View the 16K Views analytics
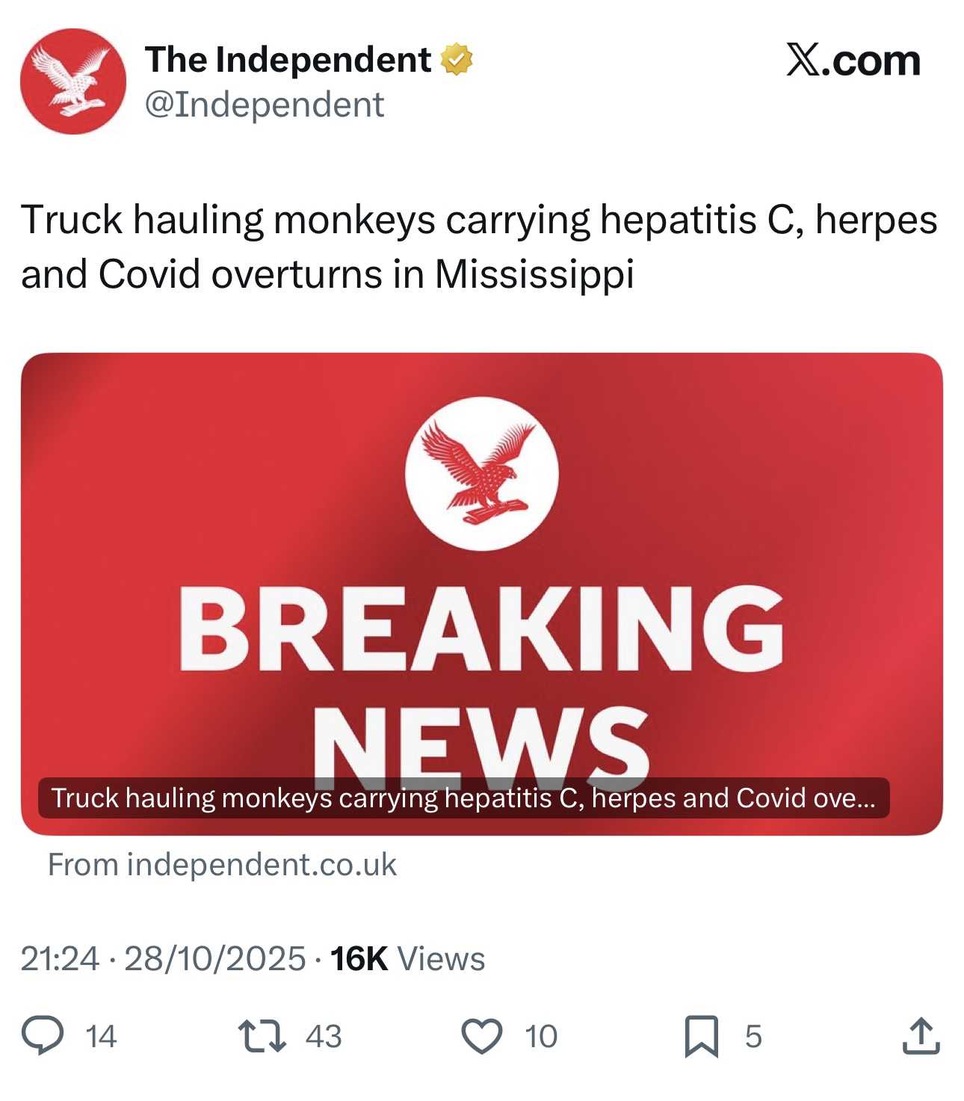This screenshot has height=1101, width=964. click(407, 959)
